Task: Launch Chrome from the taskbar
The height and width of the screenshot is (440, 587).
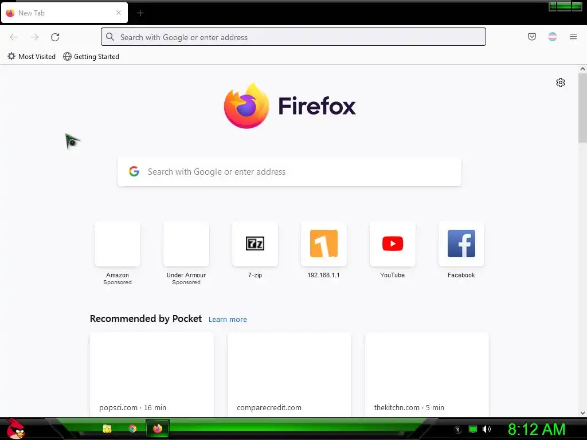Action: tap(132, 429)
